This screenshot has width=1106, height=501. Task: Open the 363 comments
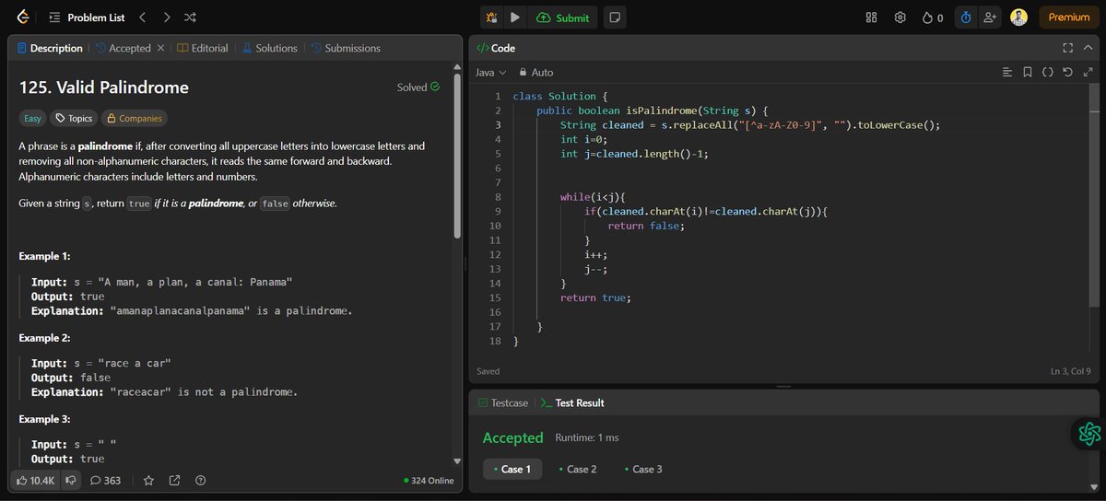105,480
